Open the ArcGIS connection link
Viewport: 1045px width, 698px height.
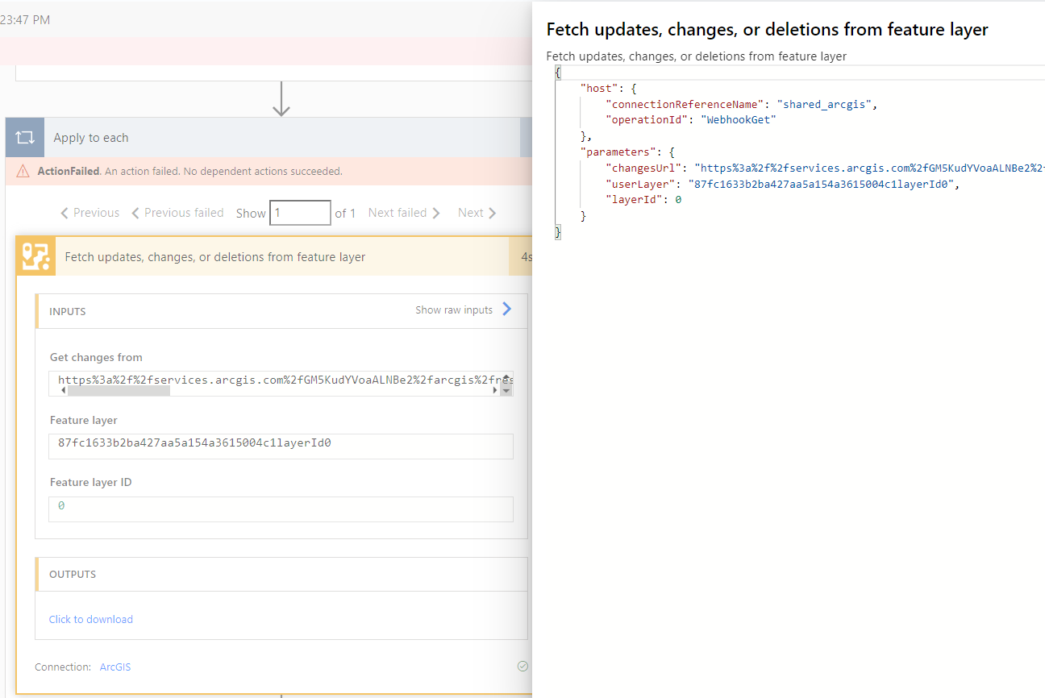pos(115,667)
